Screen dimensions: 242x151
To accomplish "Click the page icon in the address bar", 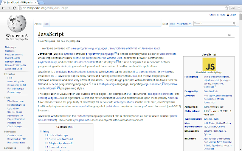I will click(20, 8).
